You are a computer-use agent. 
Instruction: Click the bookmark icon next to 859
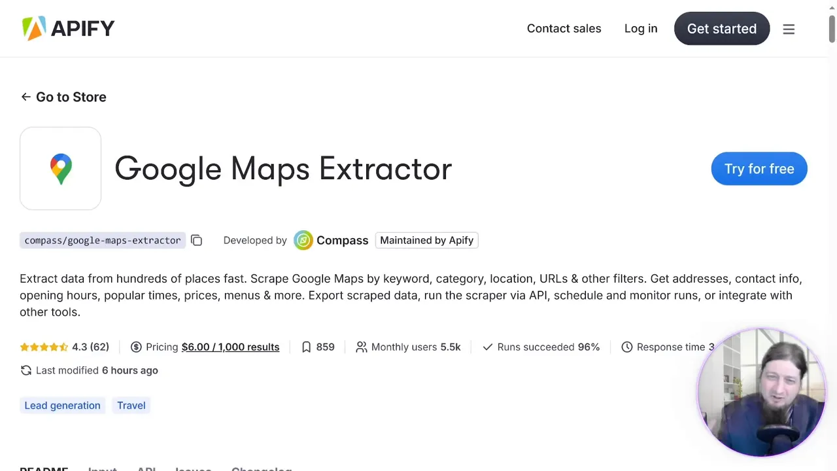click(x=306, y=347)
